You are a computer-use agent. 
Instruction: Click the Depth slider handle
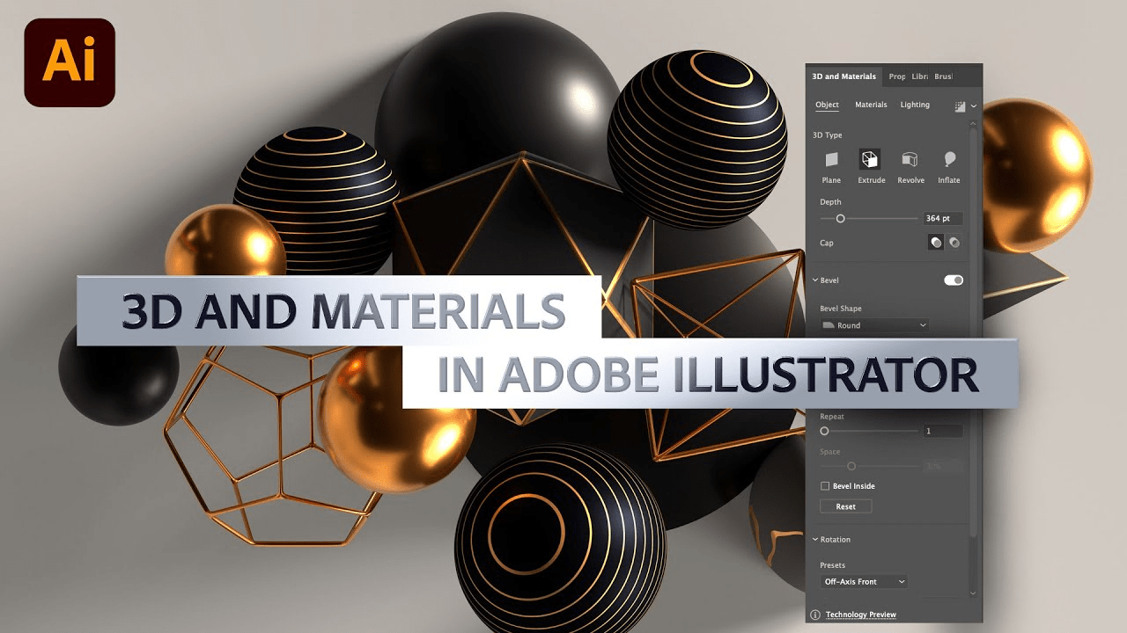[840, 218]
